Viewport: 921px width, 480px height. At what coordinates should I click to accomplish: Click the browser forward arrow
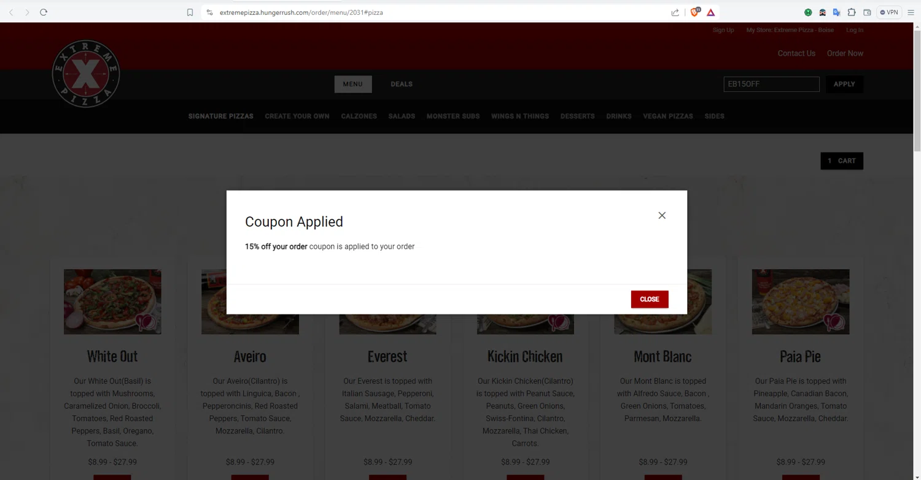[x=27, y=12]
